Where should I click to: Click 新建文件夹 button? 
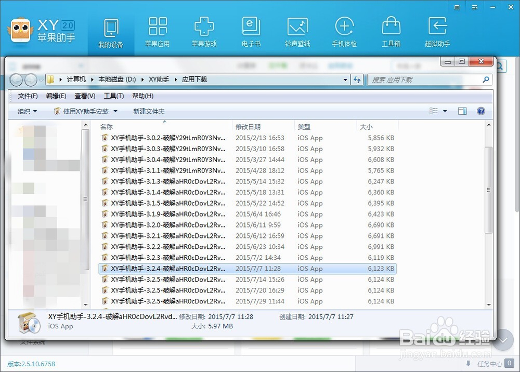tap(149, 111)
